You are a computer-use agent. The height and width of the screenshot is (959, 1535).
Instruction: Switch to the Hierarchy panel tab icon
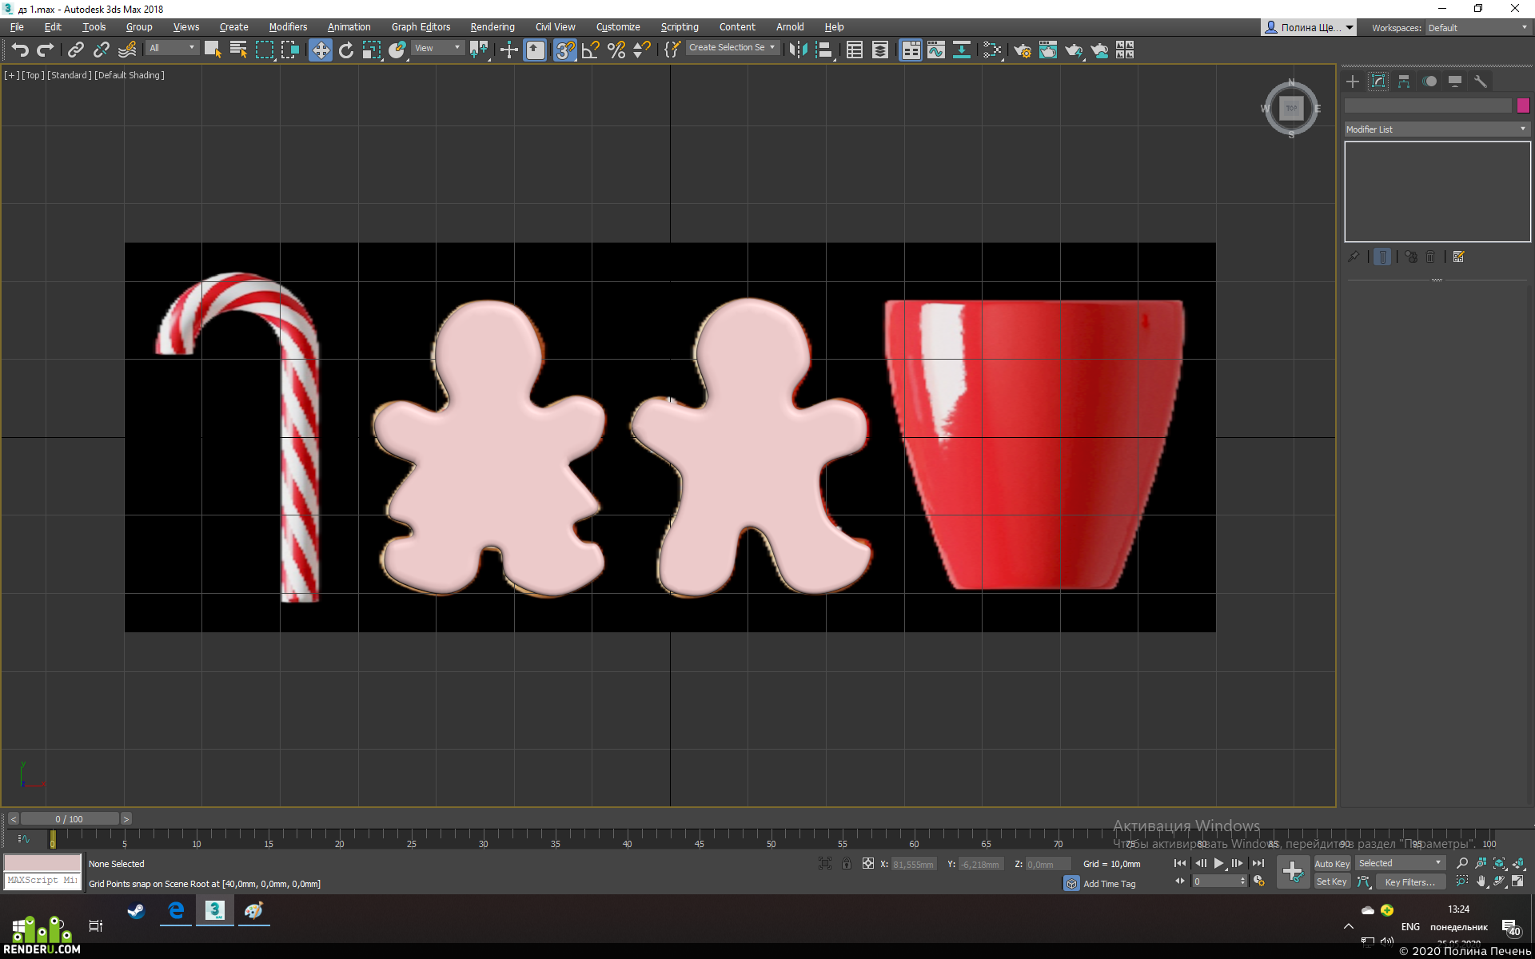(1404, 82)
